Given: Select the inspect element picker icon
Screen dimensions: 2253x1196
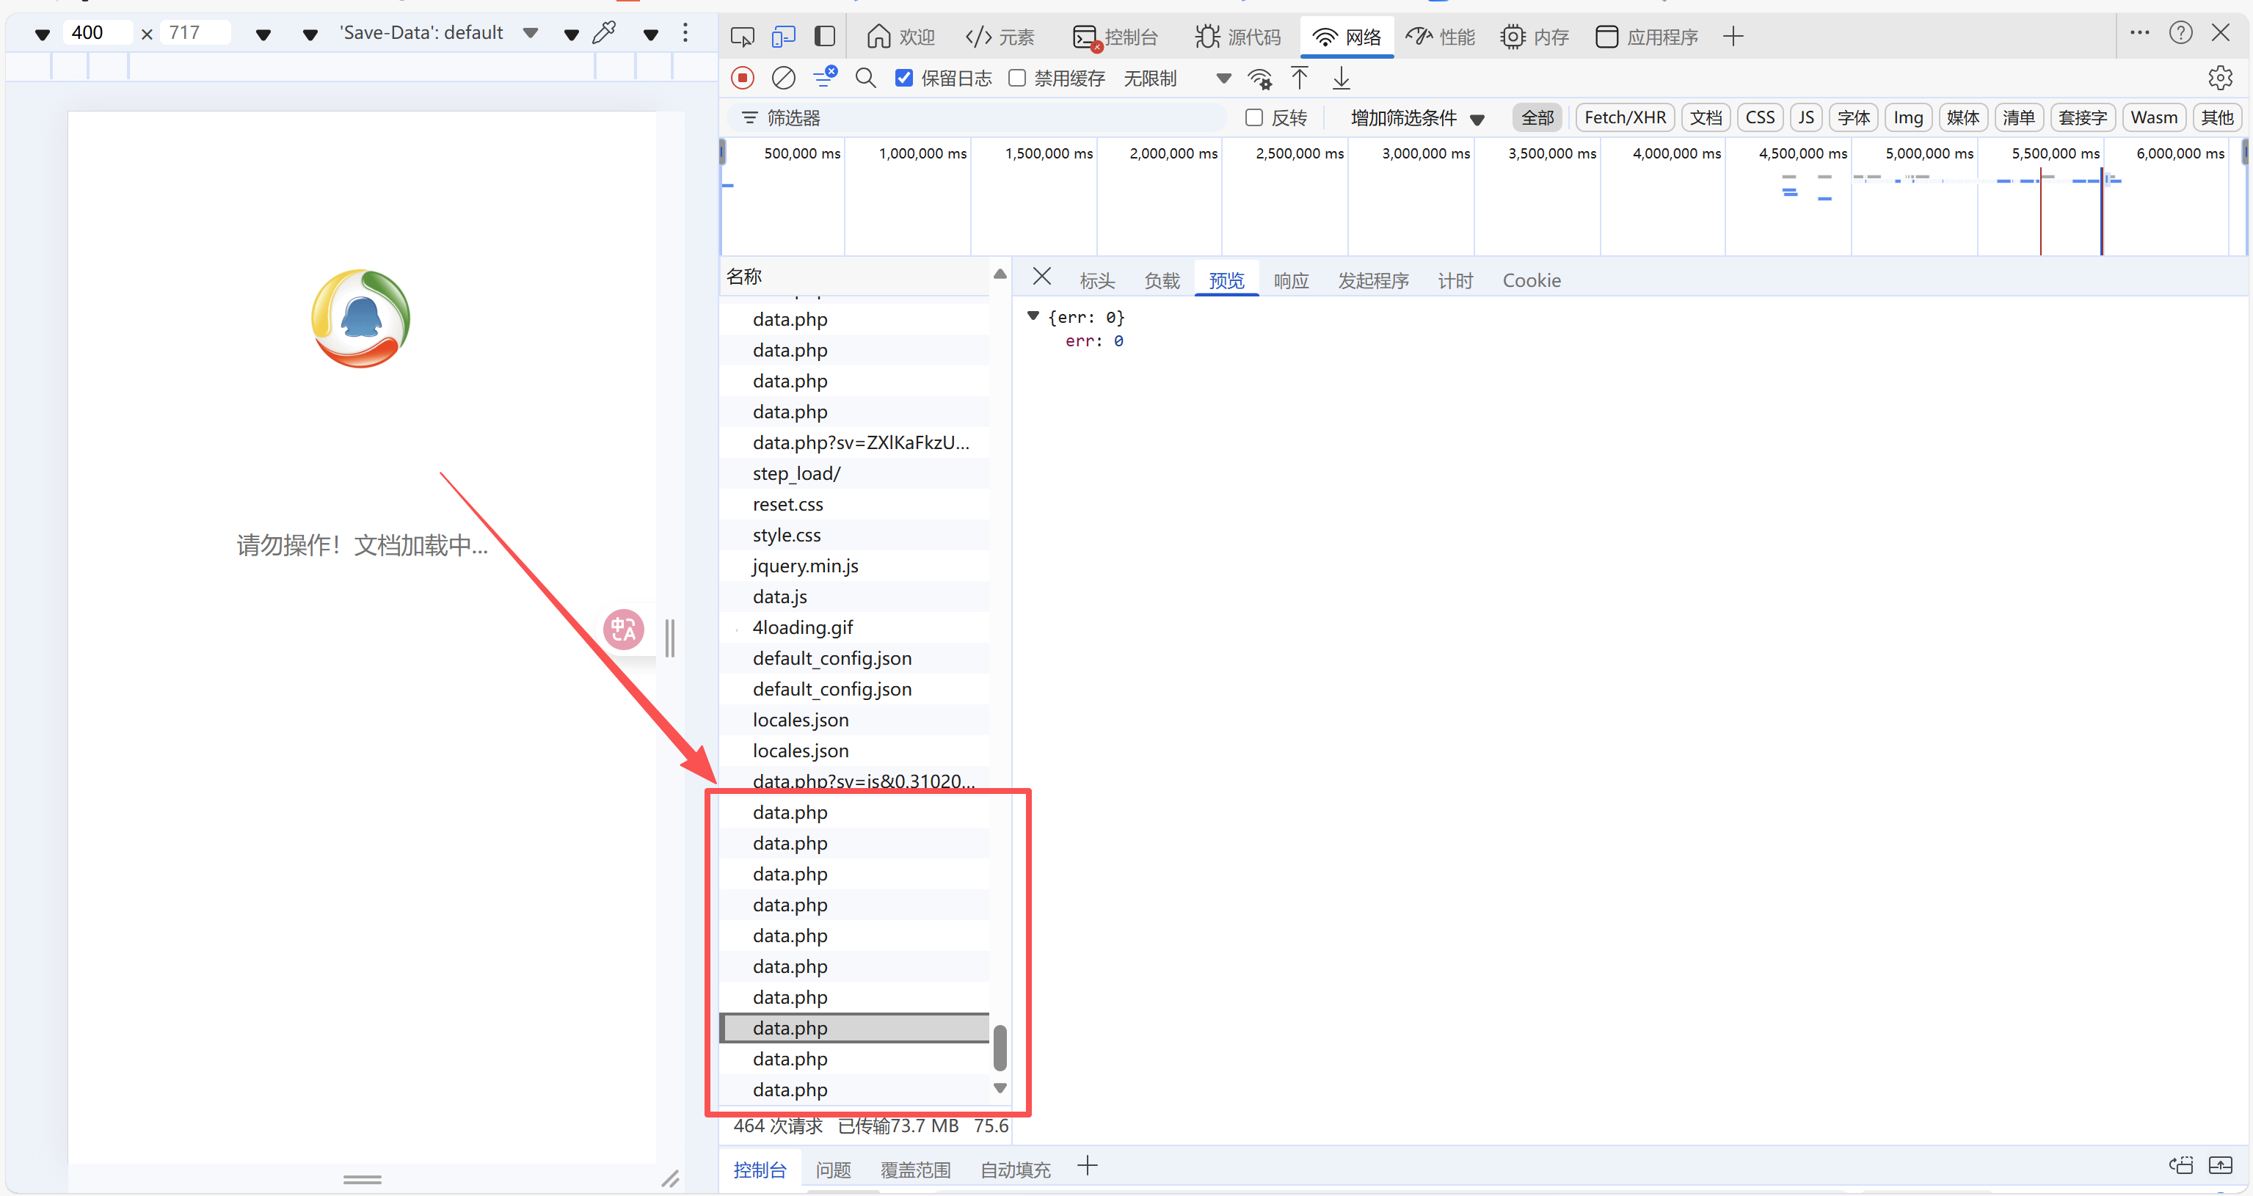Looking at the screenshot, I should 742,36.
